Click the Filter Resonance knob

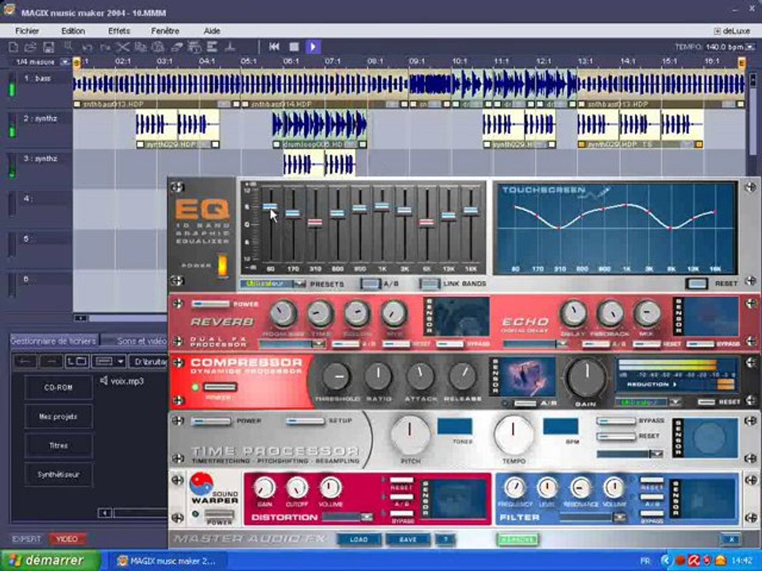pyautogui.click(x=580, y=488)
